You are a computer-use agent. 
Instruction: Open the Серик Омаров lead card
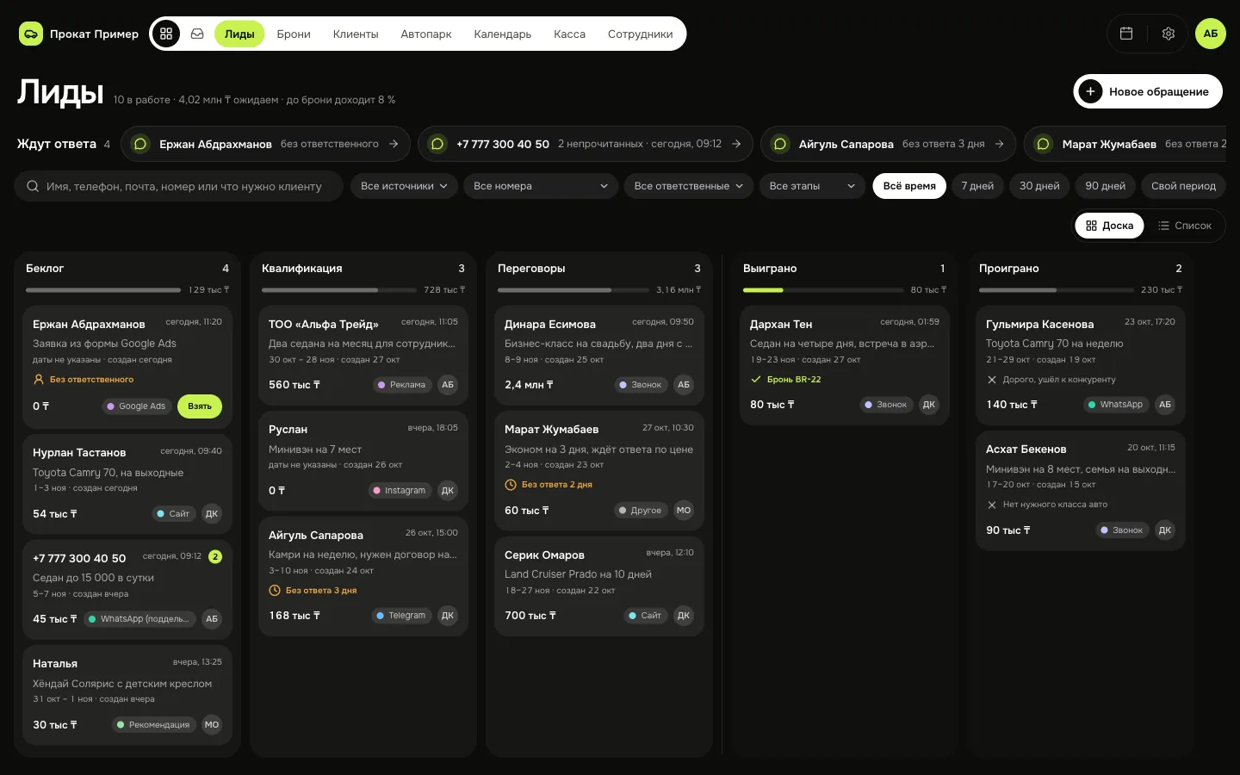click(x=599, y=586)
